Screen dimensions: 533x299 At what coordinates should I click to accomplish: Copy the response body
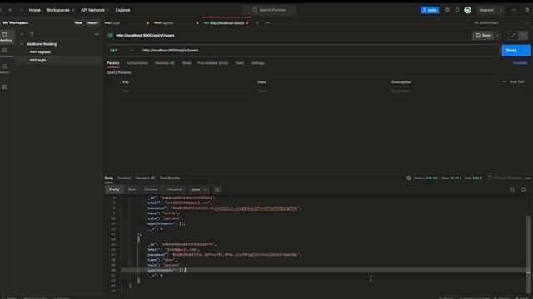[x=512, y=189]
